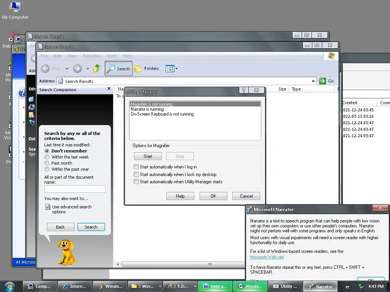390x292 pixels.
Task: Show the Folders pane
Action: [x=147, y=68]
